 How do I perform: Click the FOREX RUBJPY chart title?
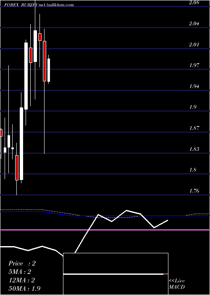(39, 5)
